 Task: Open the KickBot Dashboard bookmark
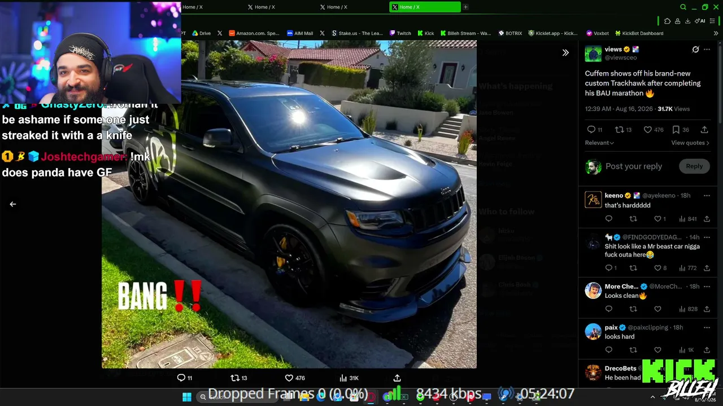coord(639,33)
